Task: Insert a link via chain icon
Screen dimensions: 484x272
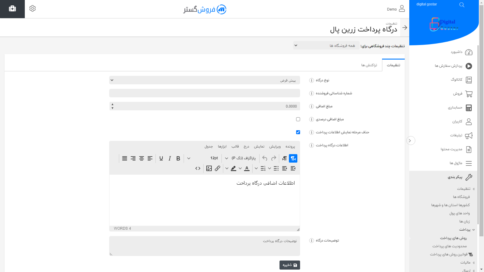Action: click(x=217, y=168)
